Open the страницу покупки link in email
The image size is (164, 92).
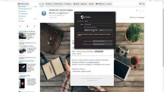[93, 62]
